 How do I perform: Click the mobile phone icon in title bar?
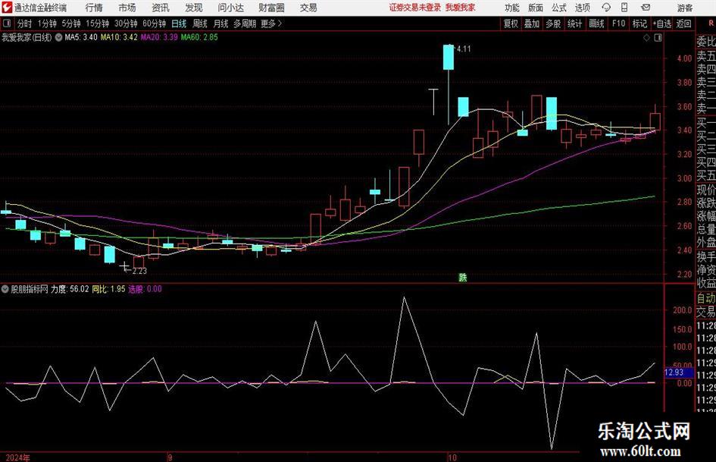tap(624, 8)
